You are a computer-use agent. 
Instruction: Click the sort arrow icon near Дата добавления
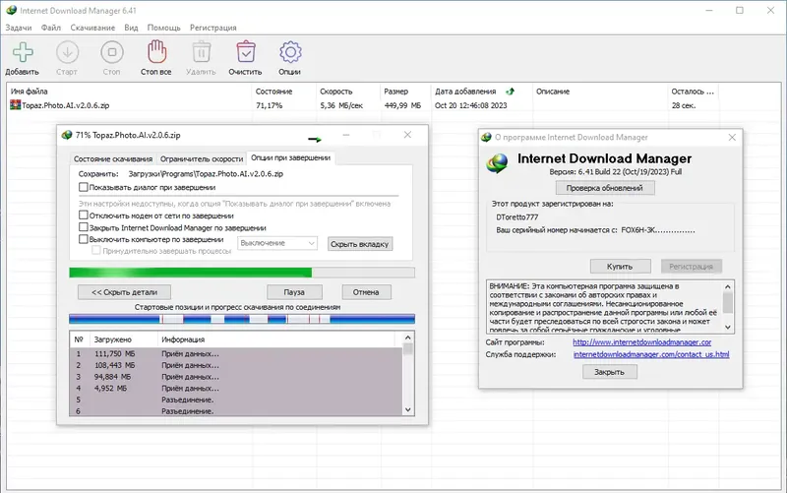(511, 92)
